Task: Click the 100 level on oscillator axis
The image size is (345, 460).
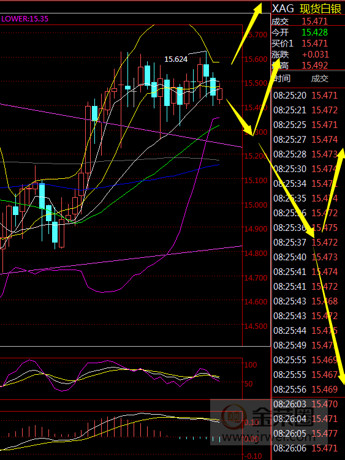Action: point(251,365)
